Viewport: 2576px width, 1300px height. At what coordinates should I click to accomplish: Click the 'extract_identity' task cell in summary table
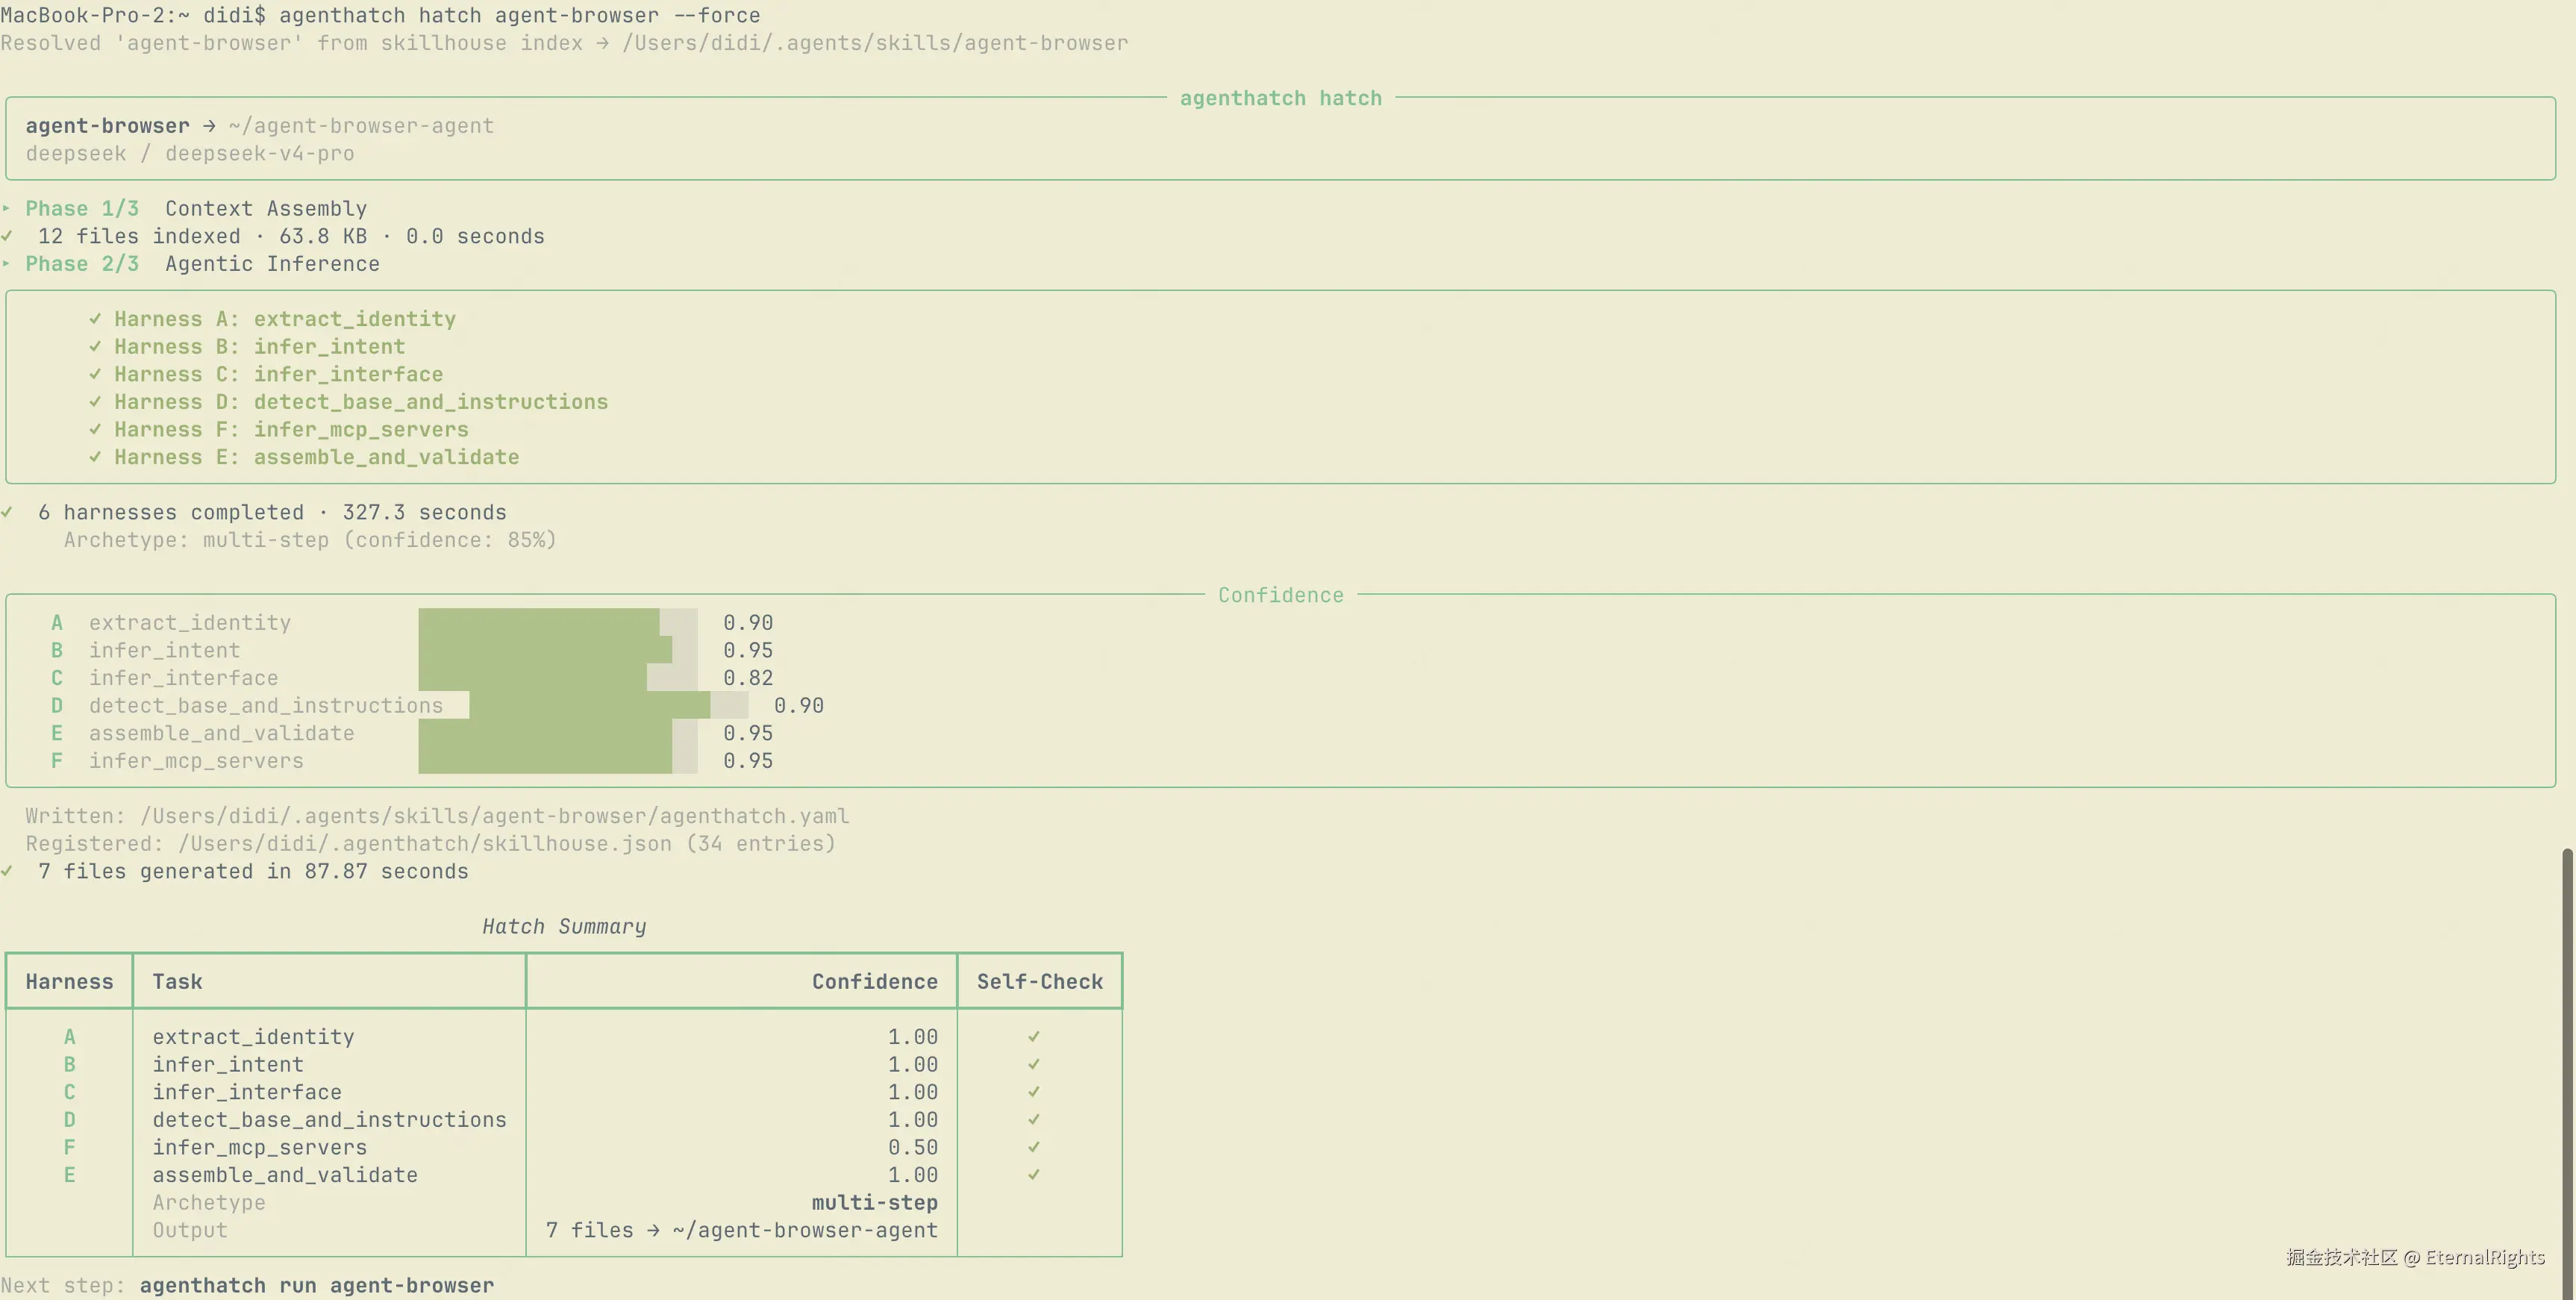[x=253, y=1037]
